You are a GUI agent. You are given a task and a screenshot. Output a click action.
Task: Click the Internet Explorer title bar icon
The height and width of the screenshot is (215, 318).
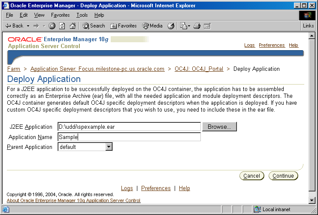(x=6, y=6)
